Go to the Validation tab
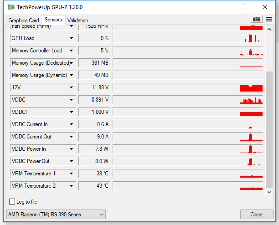 pos(78,20)
